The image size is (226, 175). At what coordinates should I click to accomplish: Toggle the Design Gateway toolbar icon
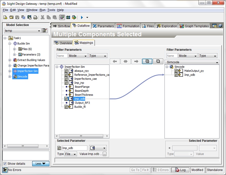pos(62,17)
